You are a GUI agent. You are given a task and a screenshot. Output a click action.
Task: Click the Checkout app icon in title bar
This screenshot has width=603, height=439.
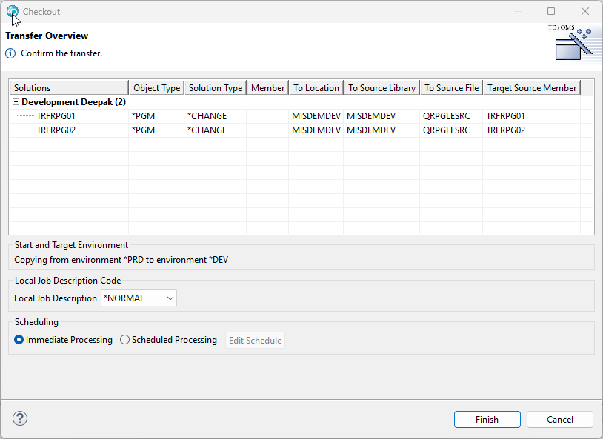tap(12, 12)
